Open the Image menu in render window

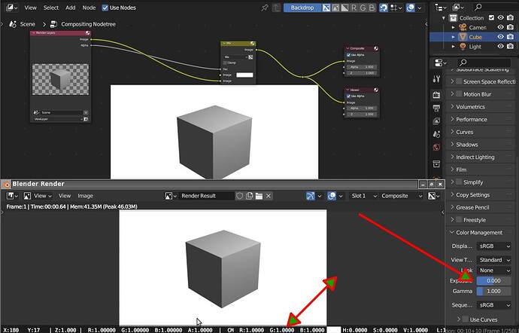click(x=85, y=196)
